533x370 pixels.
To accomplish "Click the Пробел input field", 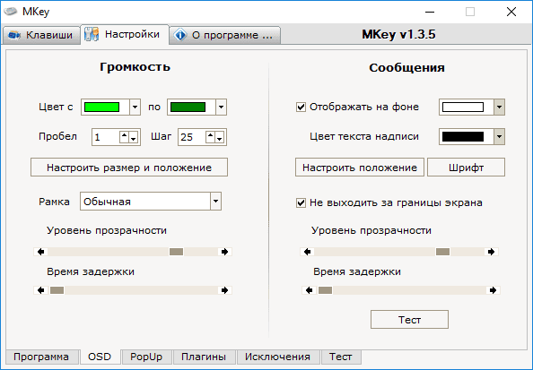I will pos(106,137).
